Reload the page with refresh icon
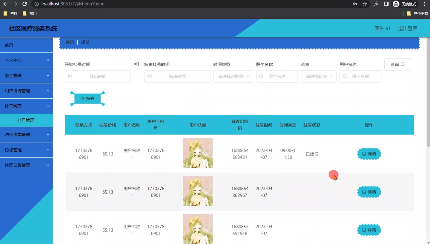The image size is (430, 244). [25, 4]
